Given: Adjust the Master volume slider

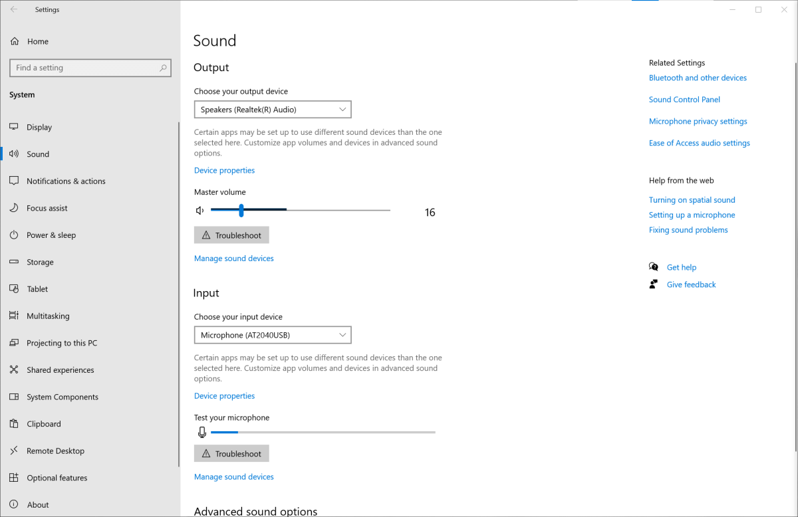Looking at the screenshot, I should pyautogui.click(x=241, y=210).
